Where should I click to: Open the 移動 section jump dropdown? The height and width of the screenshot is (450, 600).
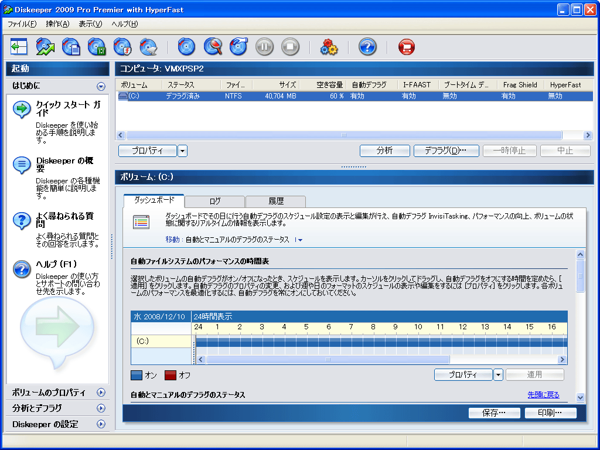click(x=299, y=240)
